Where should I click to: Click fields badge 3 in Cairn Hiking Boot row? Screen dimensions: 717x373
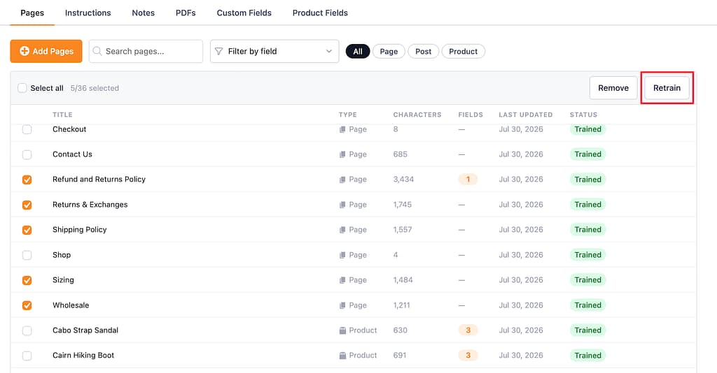[x=468, y=356]
